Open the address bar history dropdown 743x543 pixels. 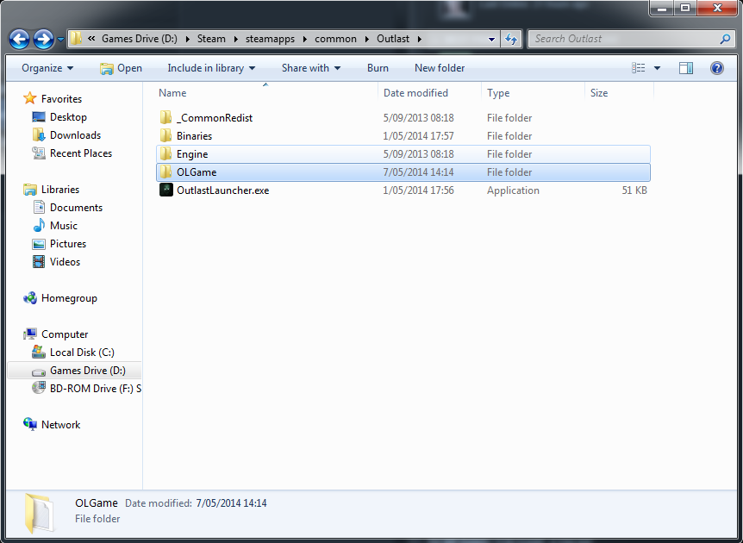point(492,40)
